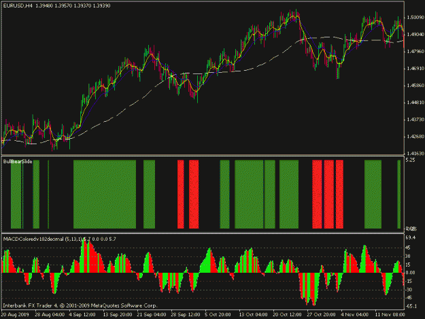Viewport: 425px width, 319px height.
Task: Click the 5.25 BullBearSlide scale value
Action: pyautogui.click(x=410, y=160)
